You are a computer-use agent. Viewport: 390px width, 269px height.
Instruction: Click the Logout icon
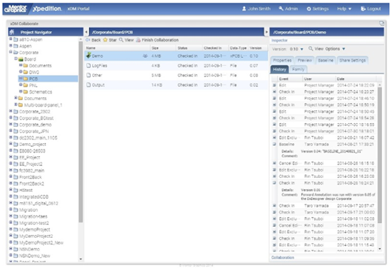click(x=363, y=9)
